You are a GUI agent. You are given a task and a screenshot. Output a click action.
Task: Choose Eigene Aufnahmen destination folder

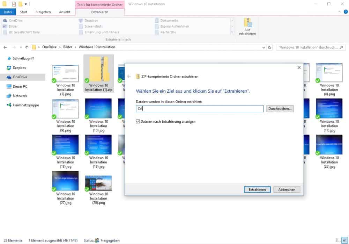tap(172, 26)
